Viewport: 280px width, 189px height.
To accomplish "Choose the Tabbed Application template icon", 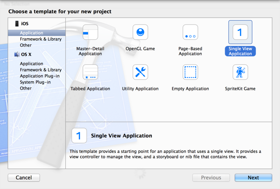I will click(x=90, y=72).
